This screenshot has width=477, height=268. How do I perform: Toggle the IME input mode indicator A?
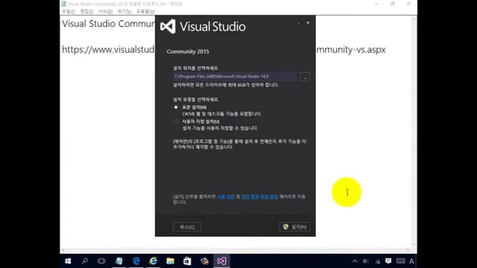coord(412,261)
